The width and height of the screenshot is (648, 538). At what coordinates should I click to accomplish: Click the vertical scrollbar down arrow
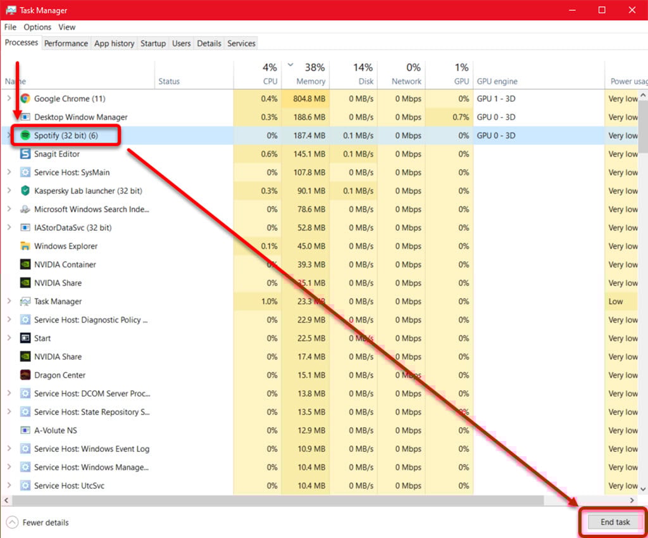click(x=643, y=489)
